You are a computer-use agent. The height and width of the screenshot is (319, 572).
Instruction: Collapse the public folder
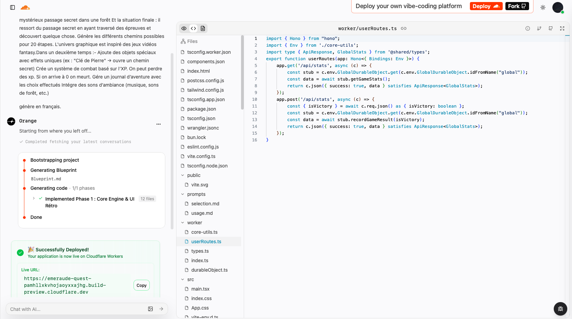point(183,175)
